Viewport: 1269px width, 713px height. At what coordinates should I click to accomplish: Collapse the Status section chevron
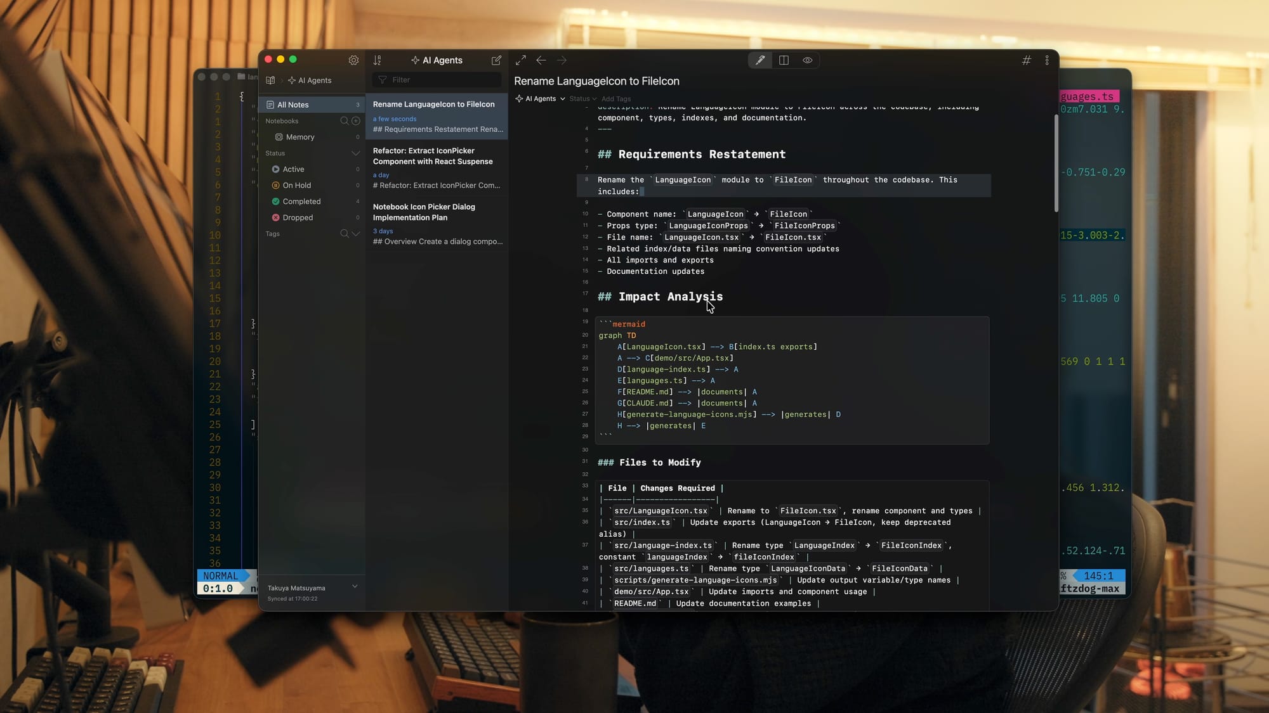coord(355,153)
